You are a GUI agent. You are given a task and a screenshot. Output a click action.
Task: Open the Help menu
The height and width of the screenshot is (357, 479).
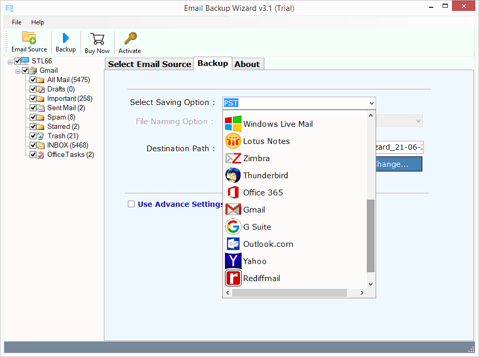point(37,22)
